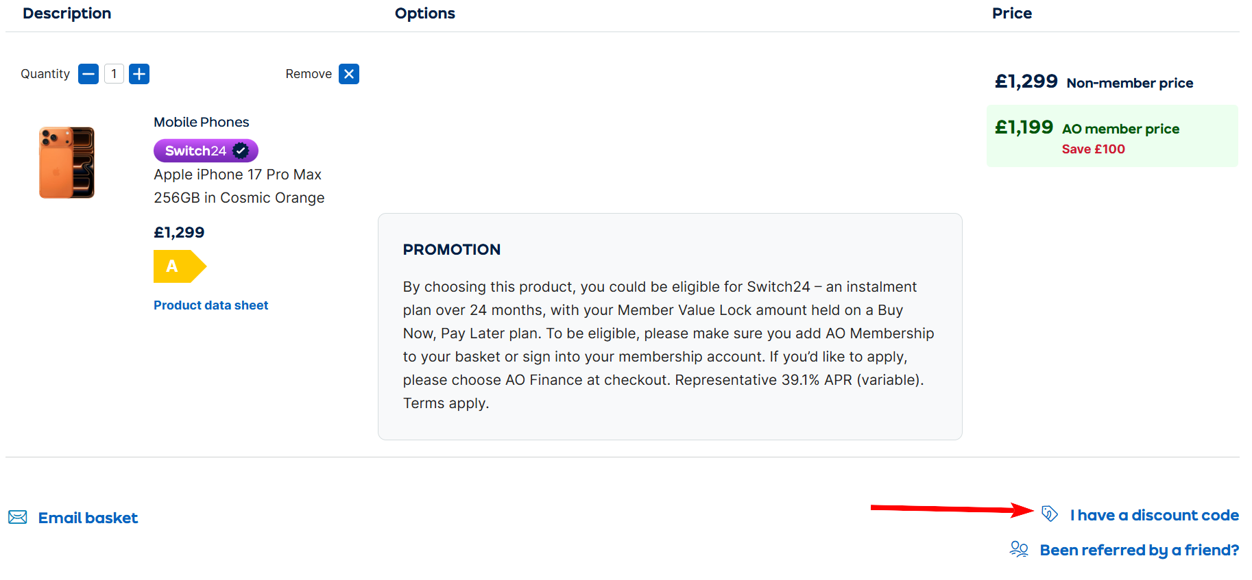The image size is (1252, 580).
Task: Open I have a discount code
Action: pyautogui.click(x=1155, y=515)
